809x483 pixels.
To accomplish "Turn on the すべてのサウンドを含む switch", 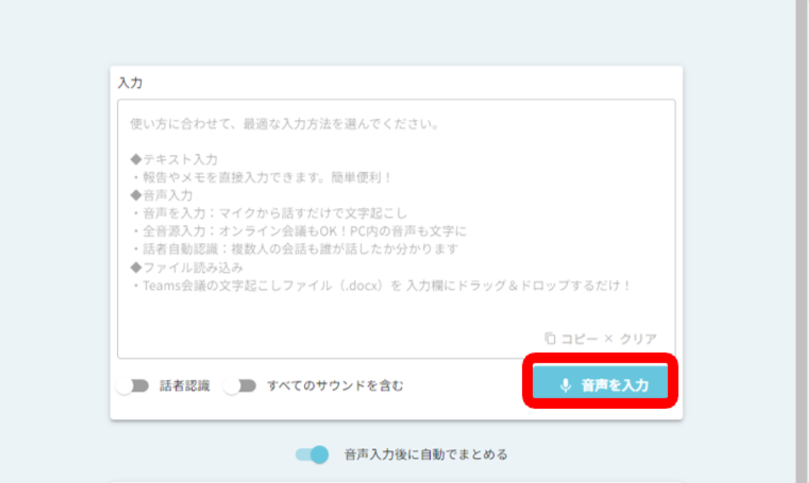I will click(x=240, y=386).
